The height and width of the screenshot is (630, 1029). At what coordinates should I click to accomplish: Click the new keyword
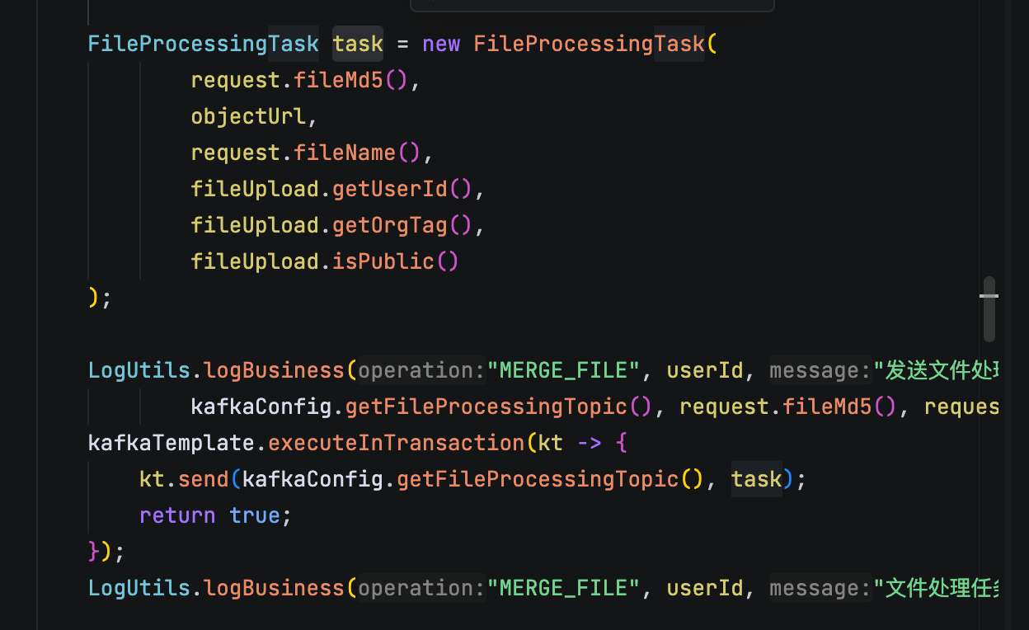point(441,44)
